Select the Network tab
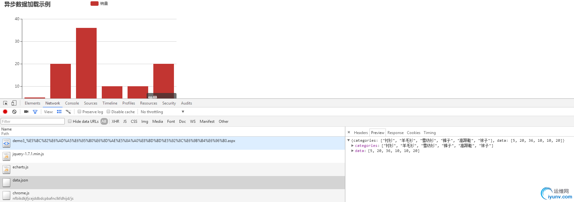Screen dimensions: 574x202 [53, 103]
